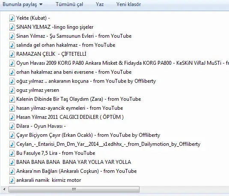Image resolution: width=229 pixels, height=196 pixels.
Task: Select the icon of Çayır Biçiyom Çayır file
Action: [12, 135]
